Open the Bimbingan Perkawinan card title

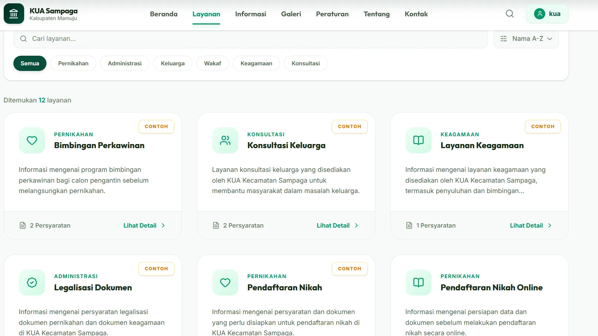(x=99, y=146)
